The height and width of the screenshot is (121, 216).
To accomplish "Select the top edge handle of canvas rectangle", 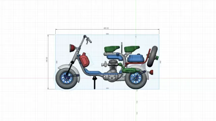I will pos(107,34).
